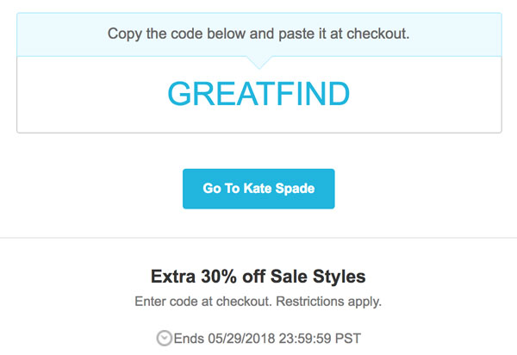Click the Go To Kate Spade button
The height and width of the screenshot is (355, 517).
(x=258, y=189)
